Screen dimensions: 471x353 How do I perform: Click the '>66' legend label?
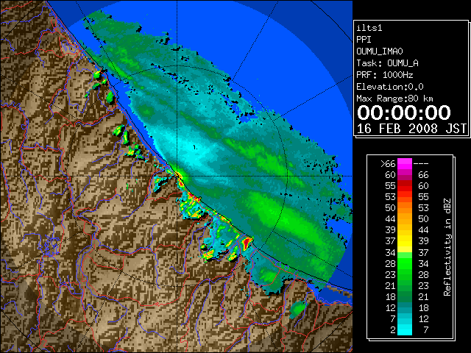(x=388, y=164)
